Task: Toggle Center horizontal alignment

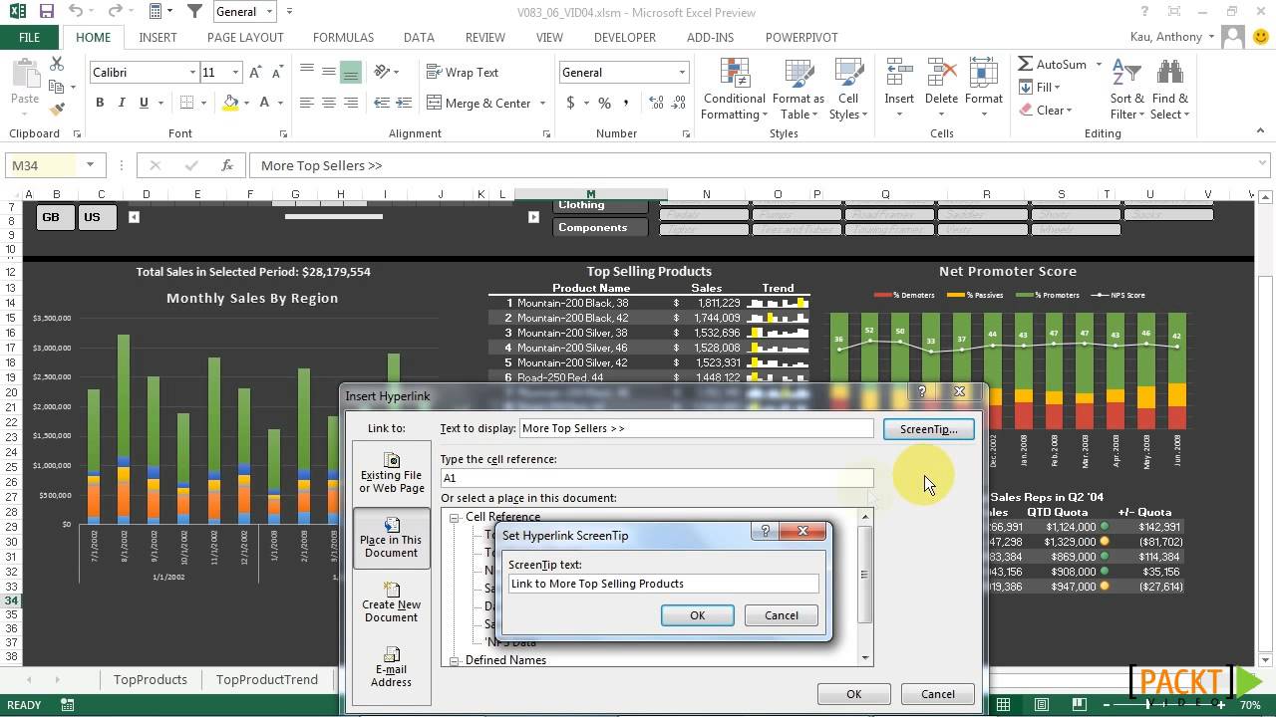Action: pos(328,103)
